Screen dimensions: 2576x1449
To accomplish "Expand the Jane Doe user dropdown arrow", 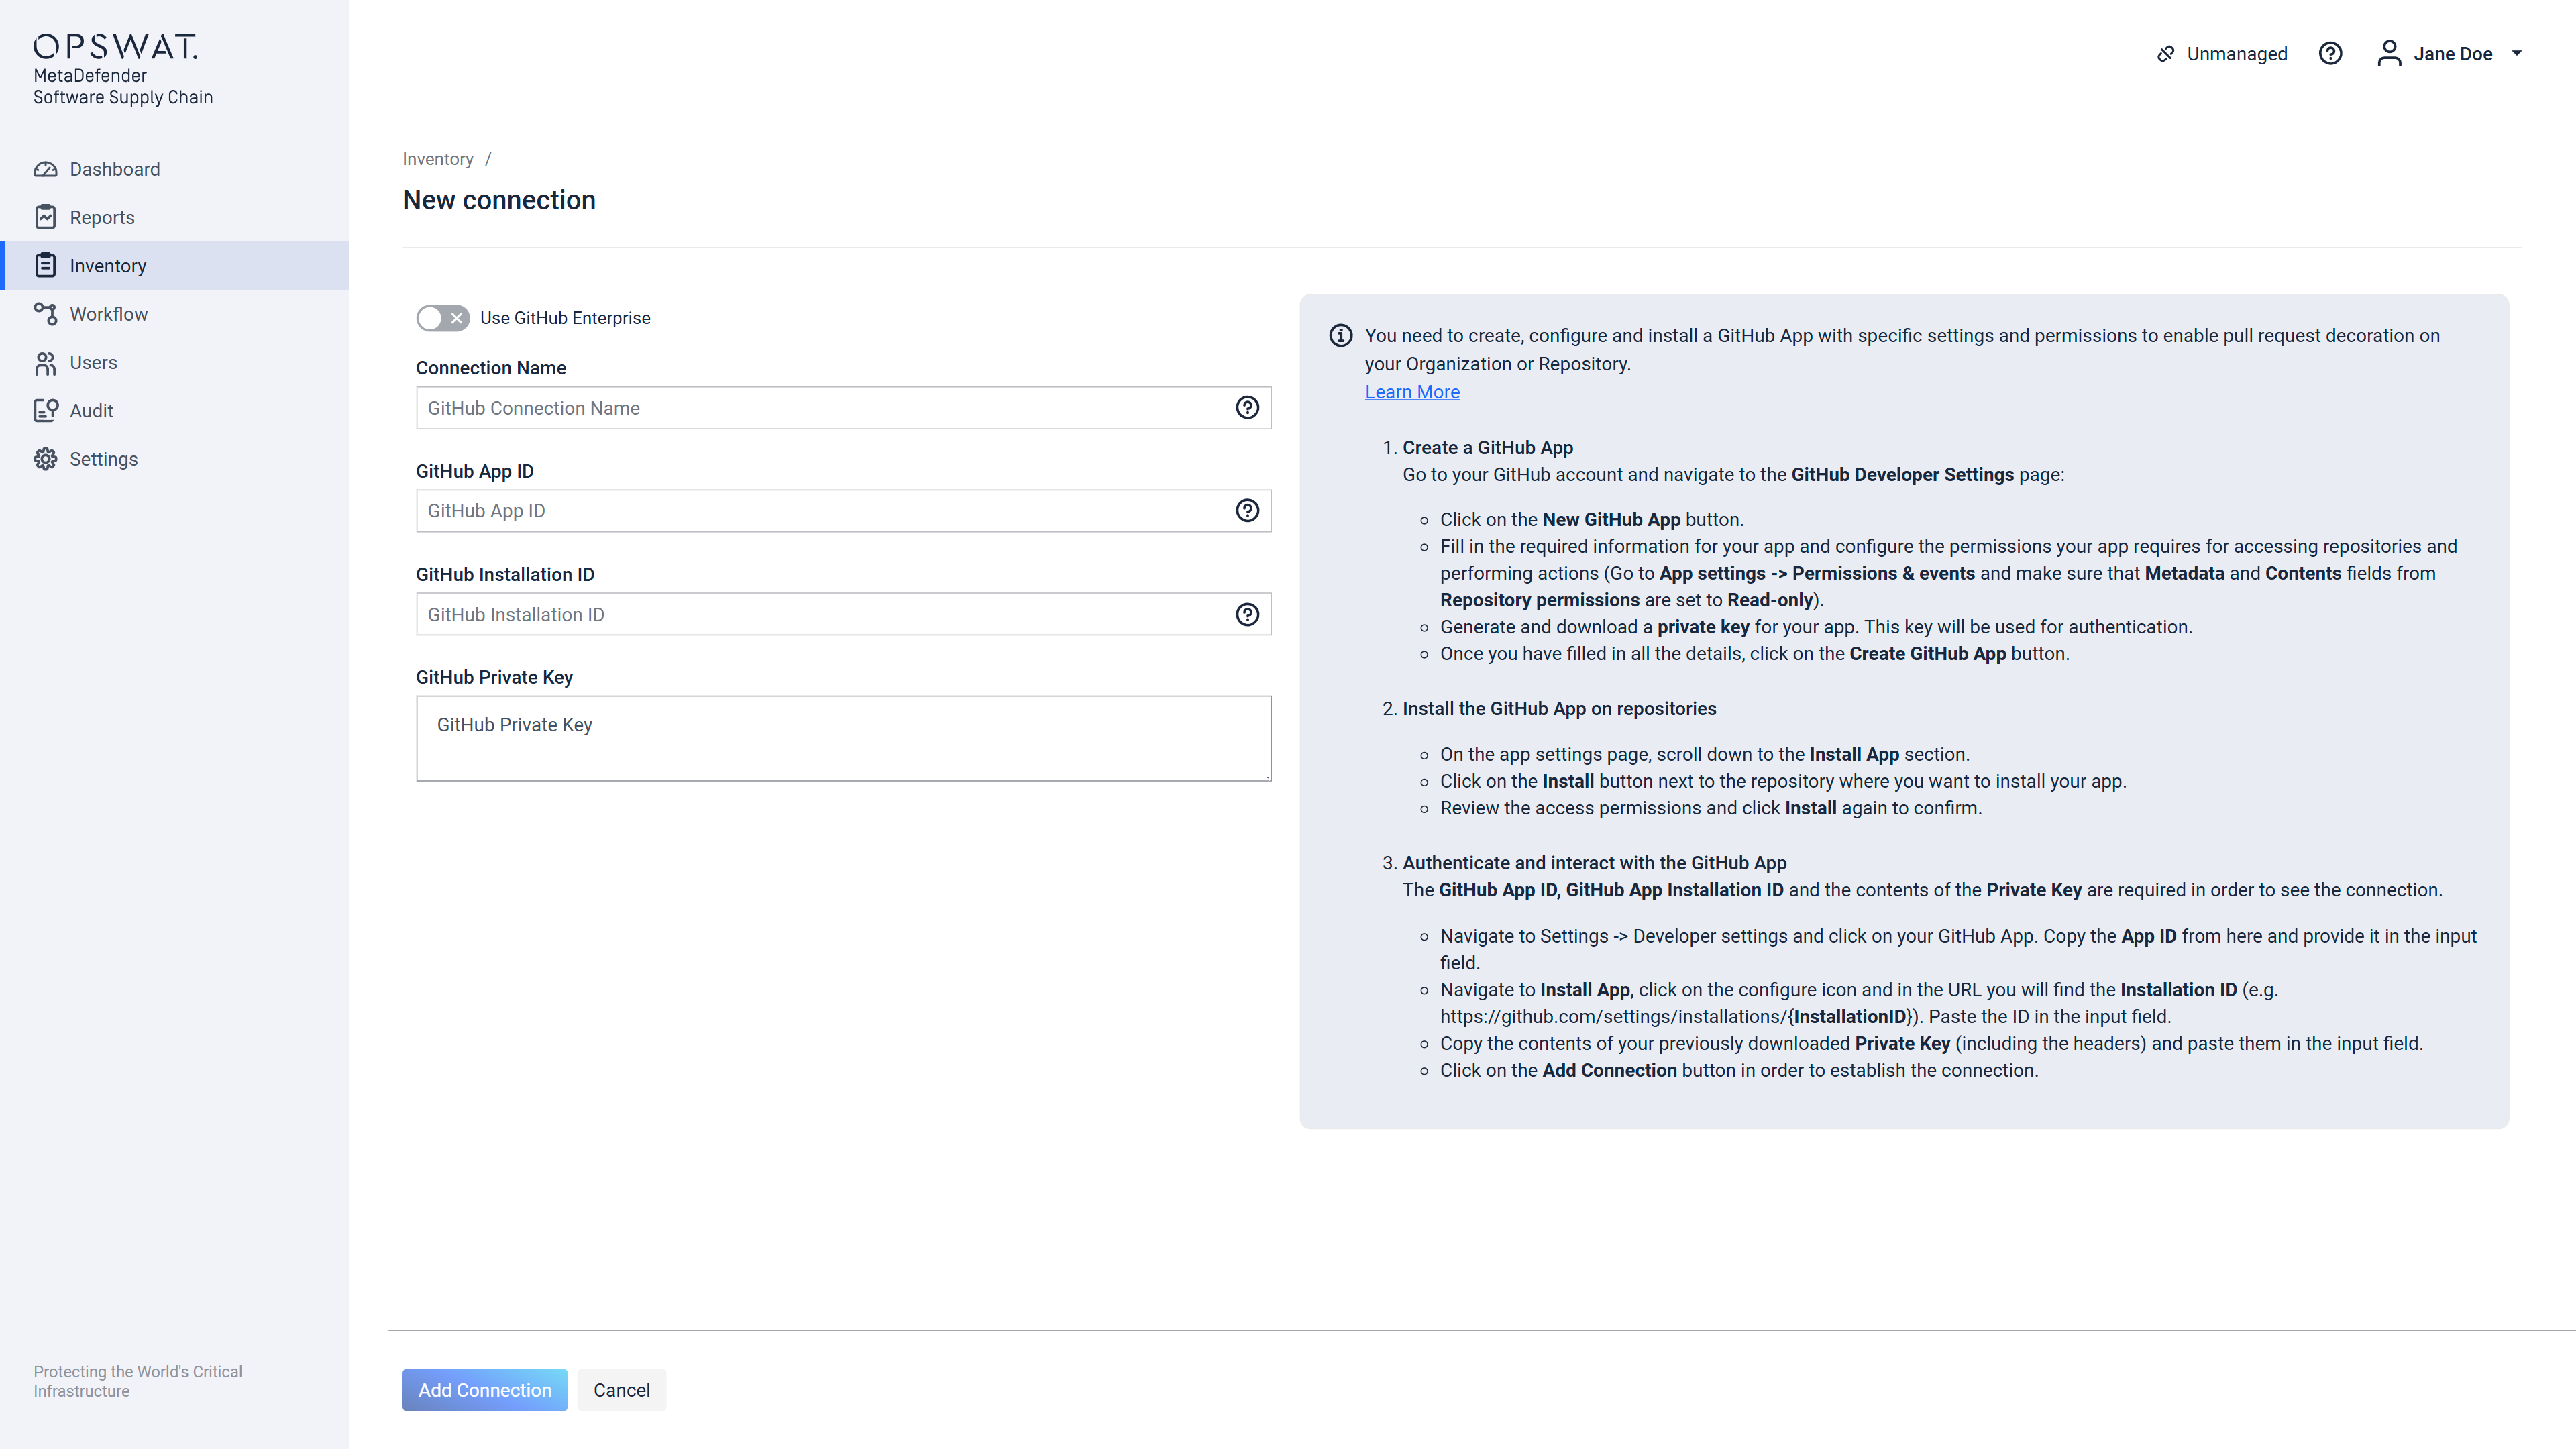I will pos(2517,54).
